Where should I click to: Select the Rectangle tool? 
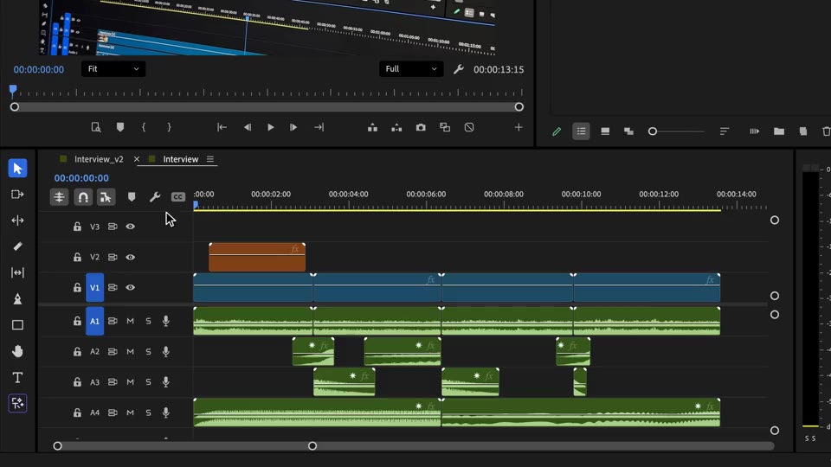click(x=17, y=325)
